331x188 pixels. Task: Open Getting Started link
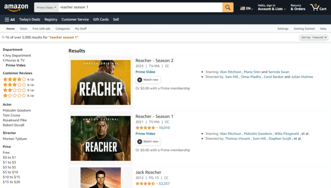point(304,29)
